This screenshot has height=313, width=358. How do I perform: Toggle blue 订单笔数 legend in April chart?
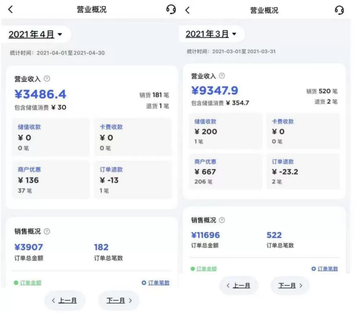[156, 283]
